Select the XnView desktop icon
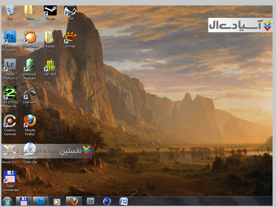Screen dimensions: 276x207 coord(70,37)
